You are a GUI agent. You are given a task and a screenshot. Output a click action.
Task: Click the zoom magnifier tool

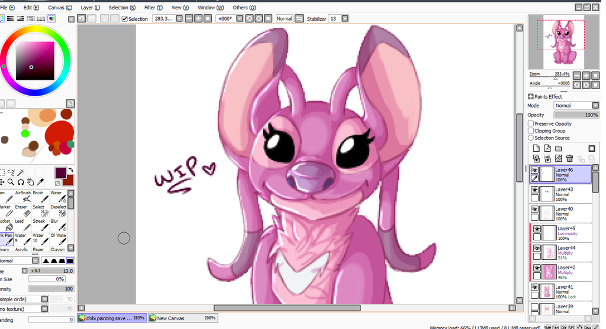[11, 183]
